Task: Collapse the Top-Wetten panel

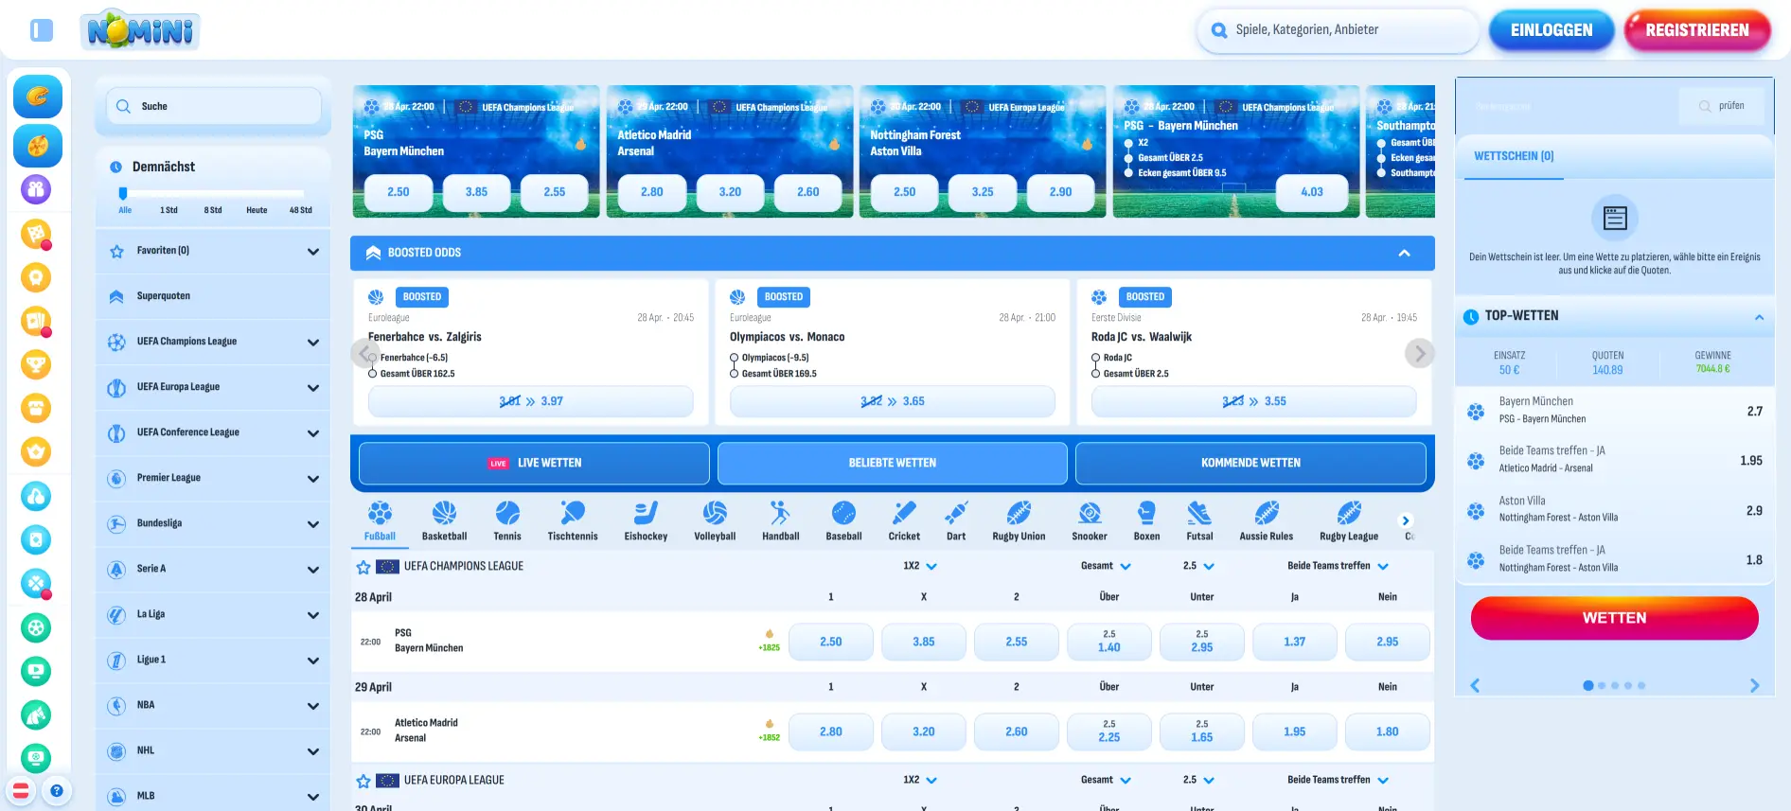Action: 1759,317
